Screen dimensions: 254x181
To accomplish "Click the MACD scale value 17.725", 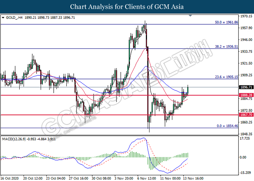I will pyautogui.click(x=245, y=139).
